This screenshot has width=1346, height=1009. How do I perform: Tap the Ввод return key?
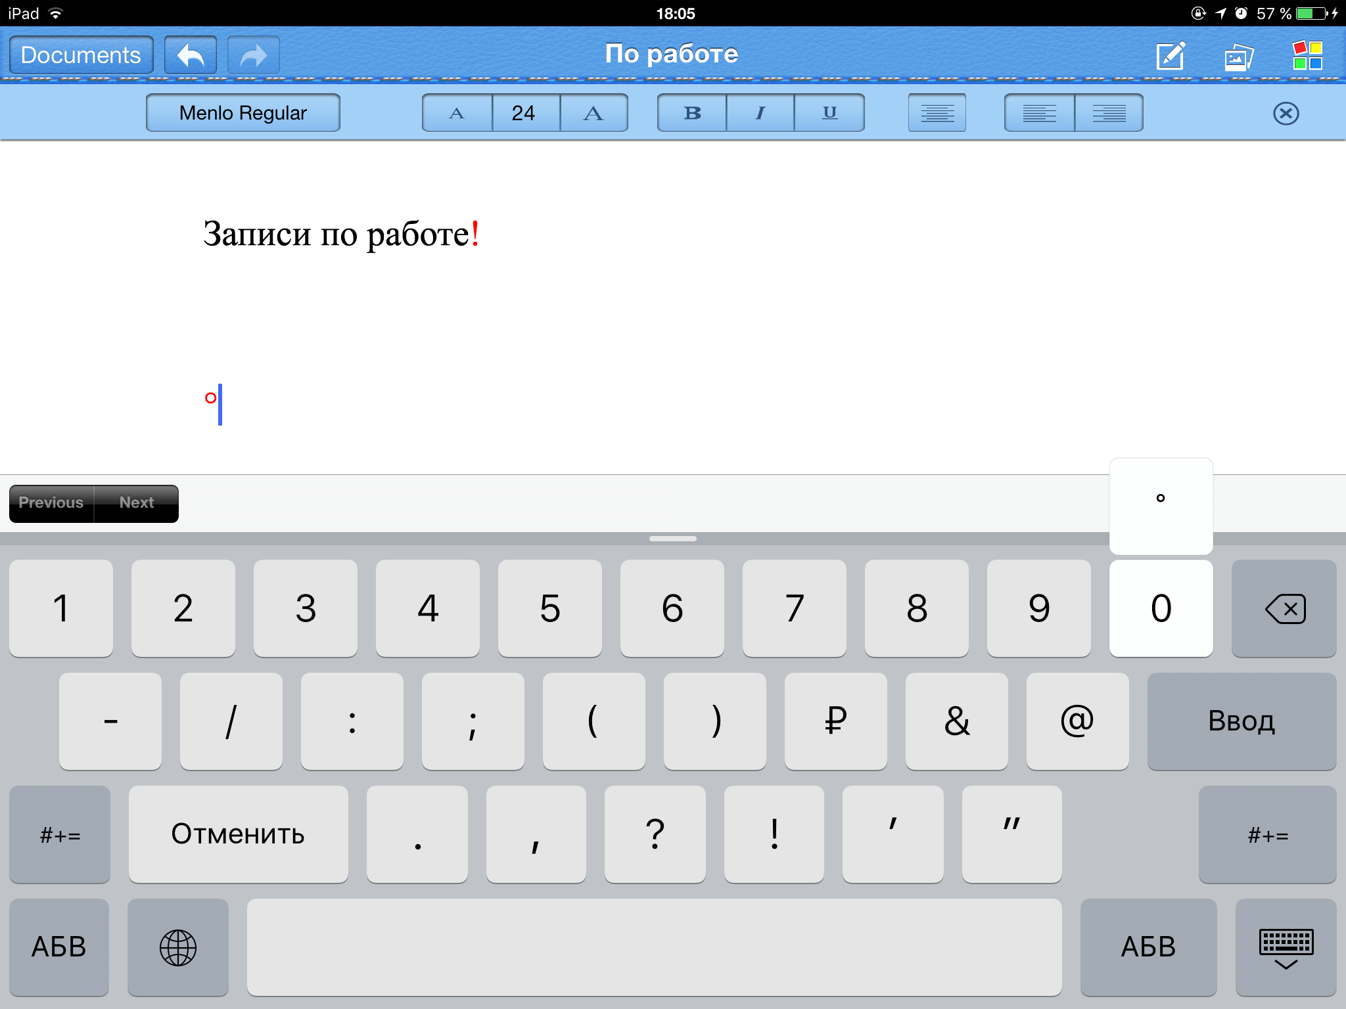[x=1242, y=721]
